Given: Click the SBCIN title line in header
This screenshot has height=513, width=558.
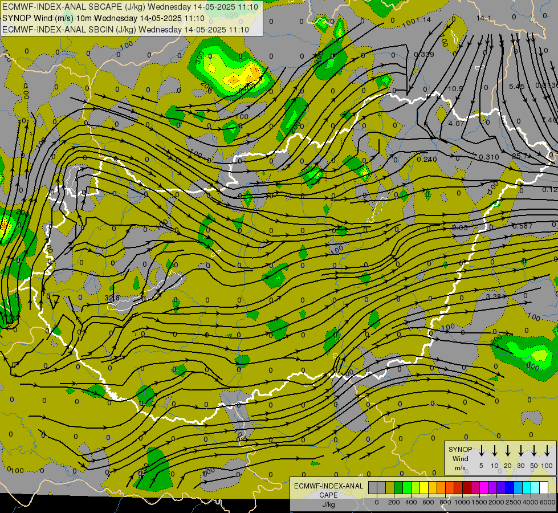Looking at the screenshot, I should [x=125, y=30].
